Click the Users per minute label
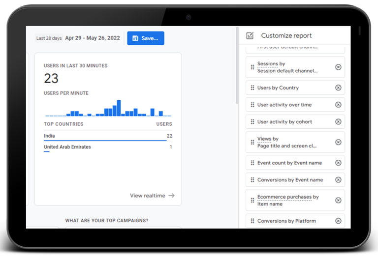Screen dimensions: 378x260 pyautogui.click(x=66, y=93)
